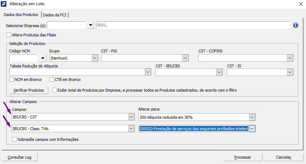
Task: Tick the CTB em Branco checkbox
Action: 51,80
